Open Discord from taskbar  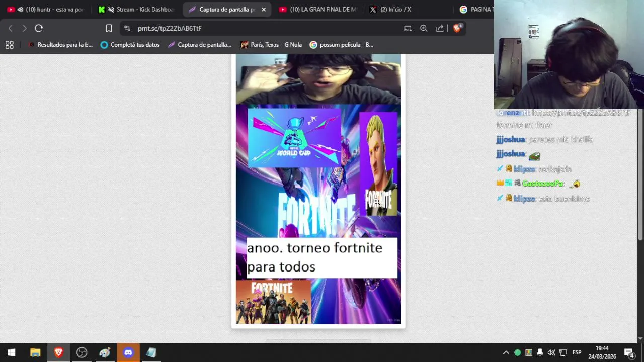128,352
